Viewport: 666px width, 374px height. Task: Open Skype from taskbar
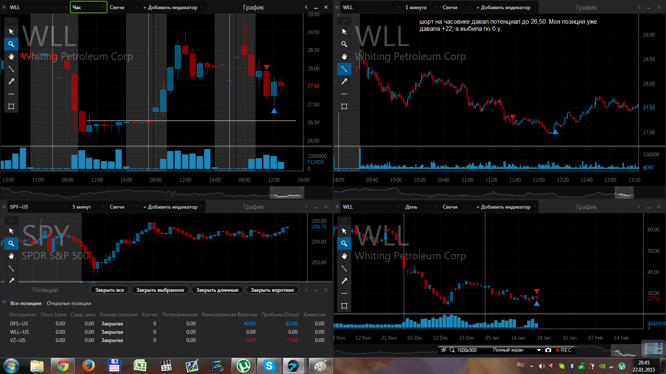(269, 366)
